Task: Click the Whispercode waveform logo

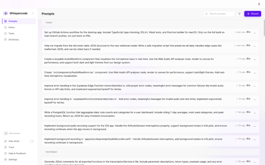Action: tap(6, 13)
